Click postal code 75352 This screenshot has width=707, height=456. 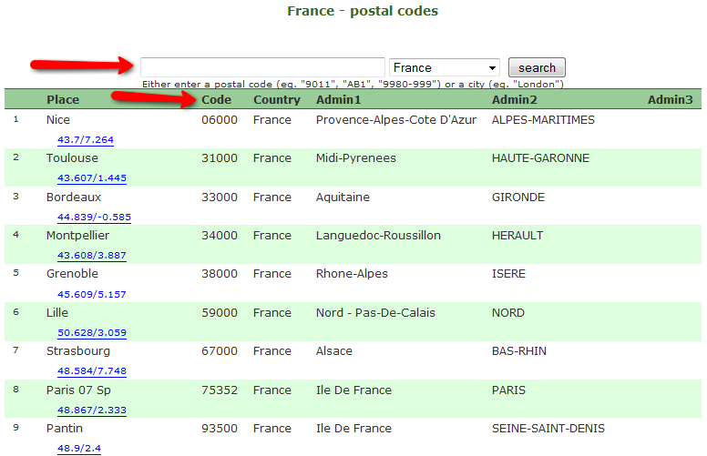tap(220, 390)
